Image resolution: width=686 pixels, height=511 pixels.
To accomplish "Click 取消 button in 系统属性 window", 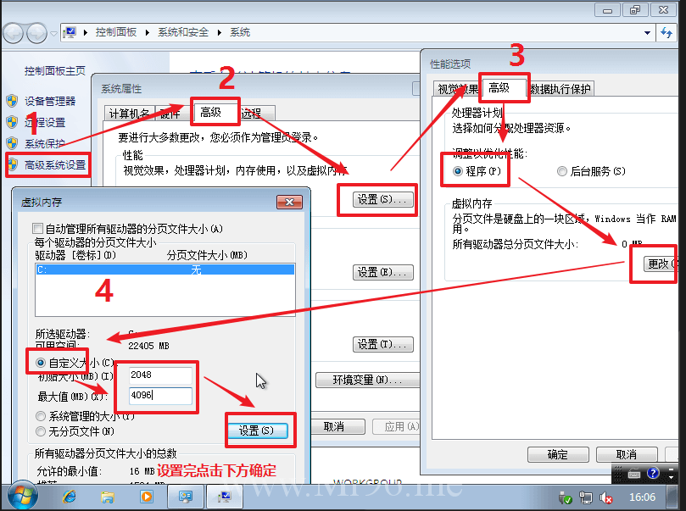I will pos(337,426).
